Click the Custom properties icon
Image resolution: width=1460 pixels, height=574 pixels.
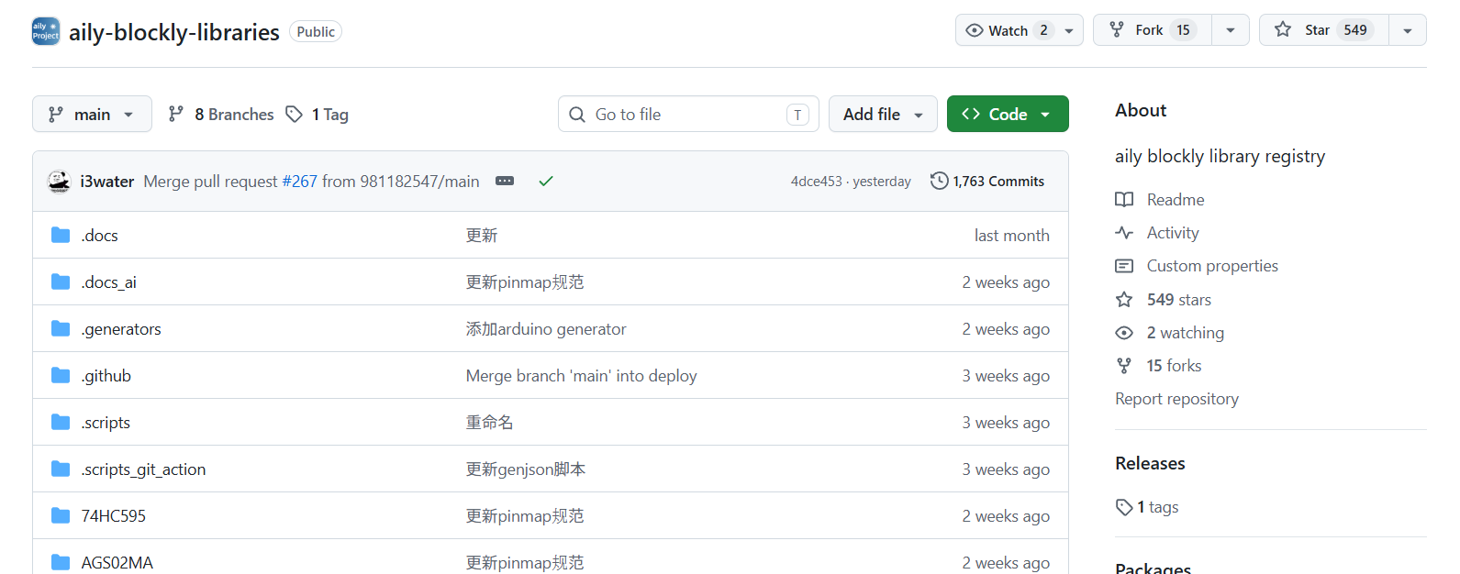[x=1124, y=266]
